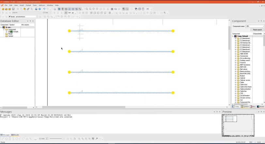Open the Tools menu
Viewport: 265px width, 144px height.
[35, 6]
